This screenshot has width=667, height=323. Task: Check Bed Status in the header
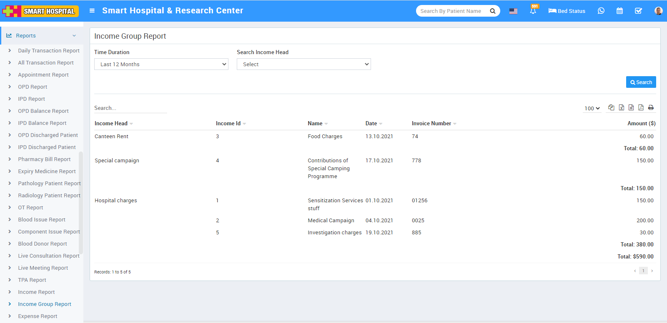pyautogui.click(x=567, y=11)
